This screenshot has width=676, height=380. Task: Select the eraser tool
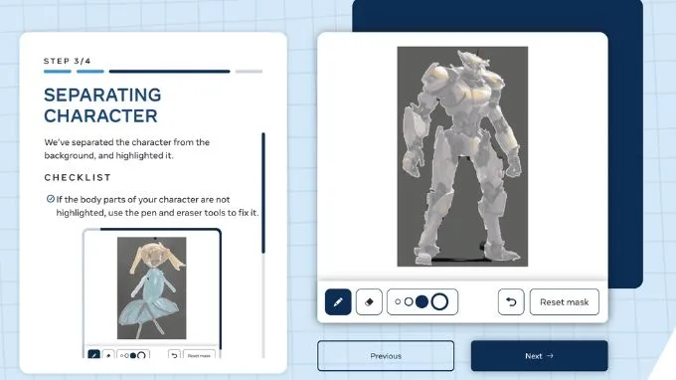coord(369,302)
